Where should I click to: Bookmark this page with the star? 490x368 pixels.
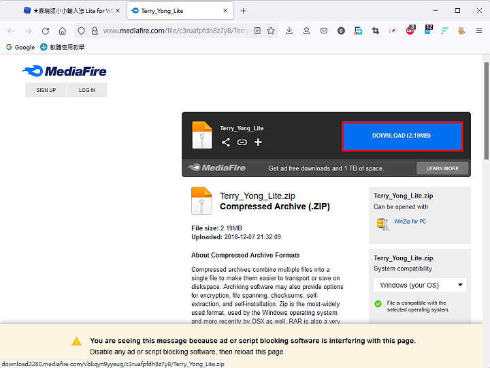tap(271, 31)
